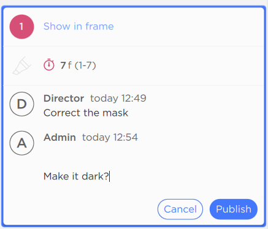Cancel the reply draft
The height and width of the screenshot is (229, 268).
tap(180, 209)
